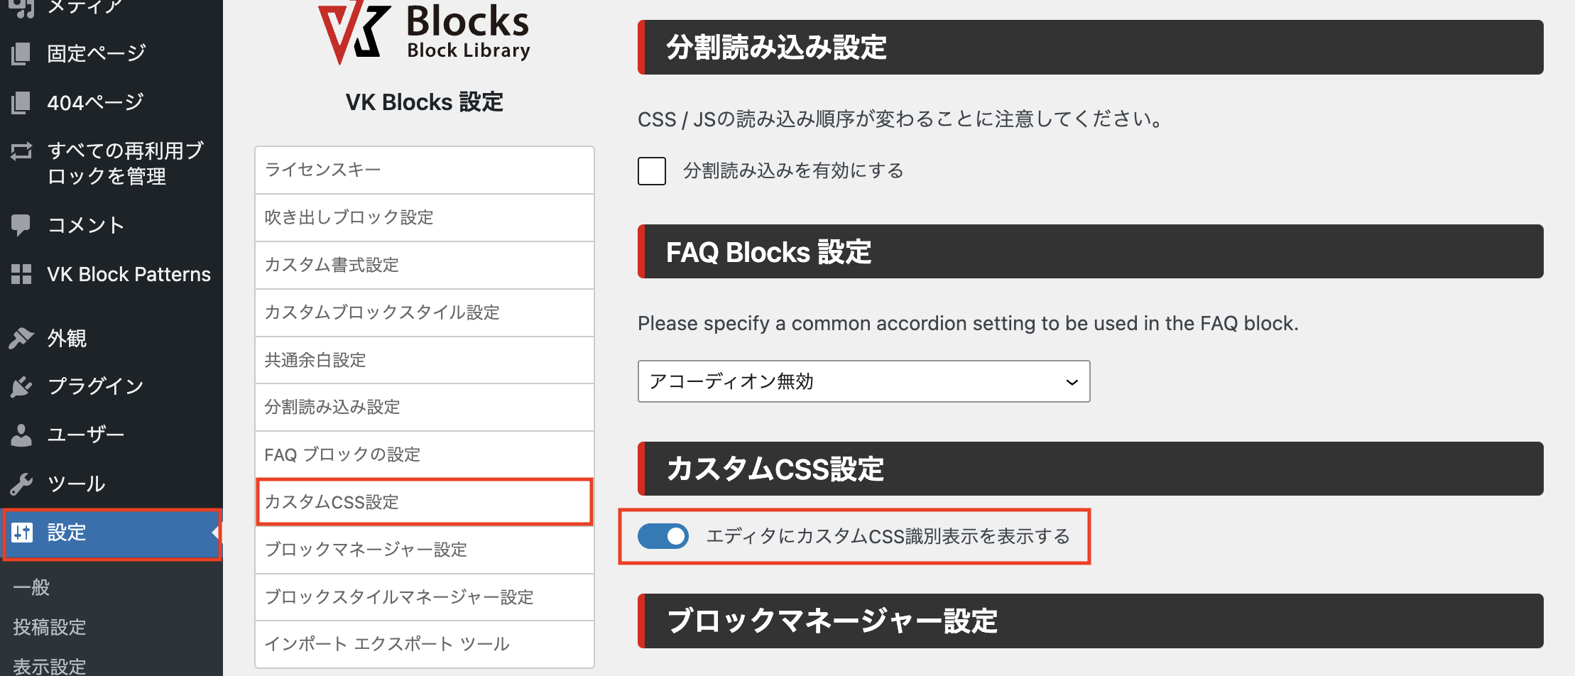The width and height of the screenshot is (1575, 676).
Task: Jump to ブロックマネージャー設定 section
Action: (424, 550)
